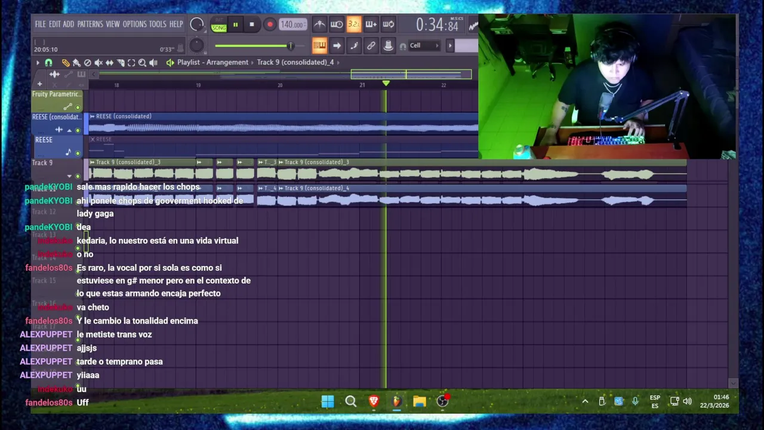Switch to PAT pattern mode
764x430 pixels.
click(219, 21)
